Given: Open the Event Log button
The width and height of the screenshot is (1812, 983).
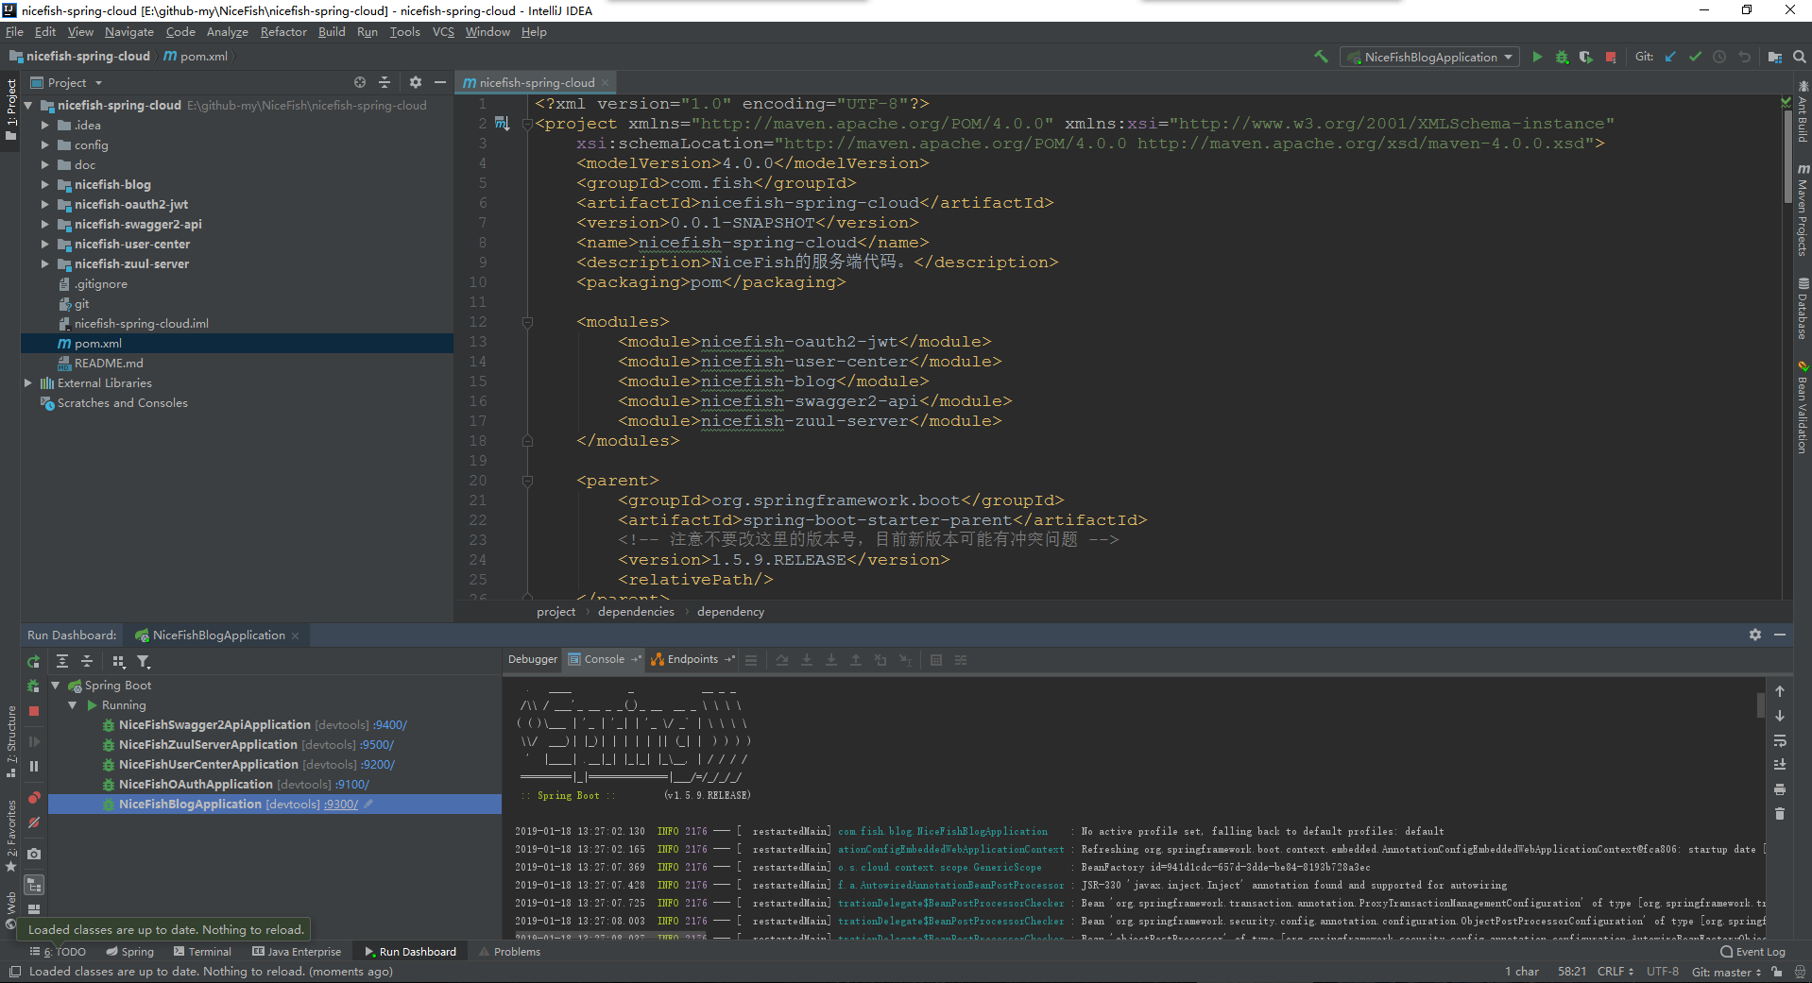Looking at the screenshot, I should 1752,952.
